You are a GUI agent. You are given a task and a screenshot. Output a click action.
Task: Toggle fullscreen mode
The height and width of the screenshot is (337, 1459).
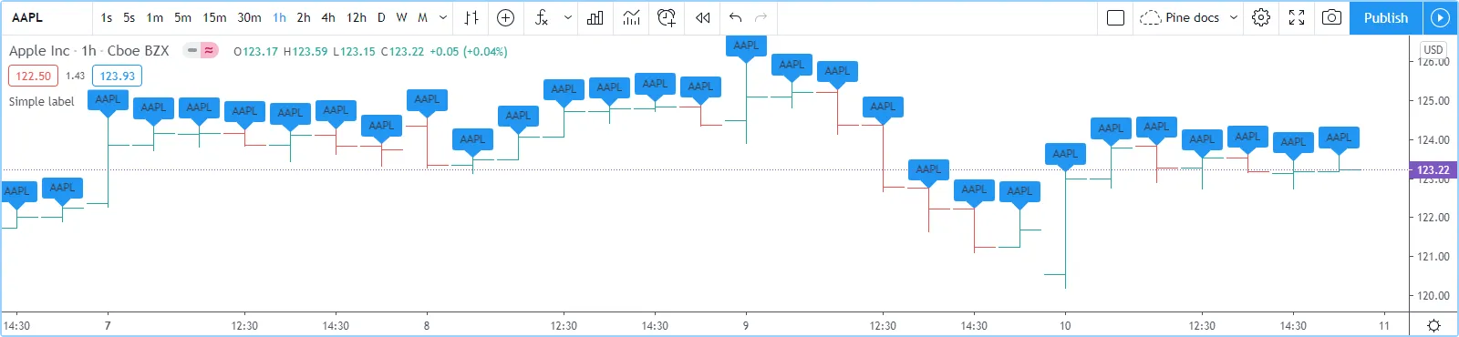[x=1297, y=17]
